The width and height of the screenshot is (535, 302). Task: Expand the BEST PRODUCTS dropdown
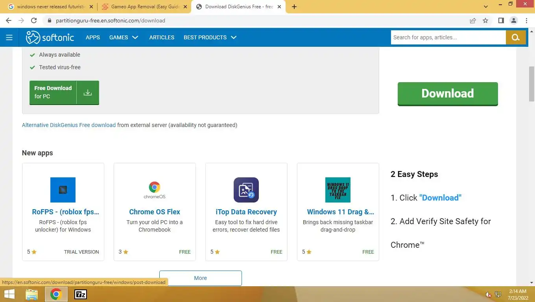pyautogui.click(x=210, y=37)
